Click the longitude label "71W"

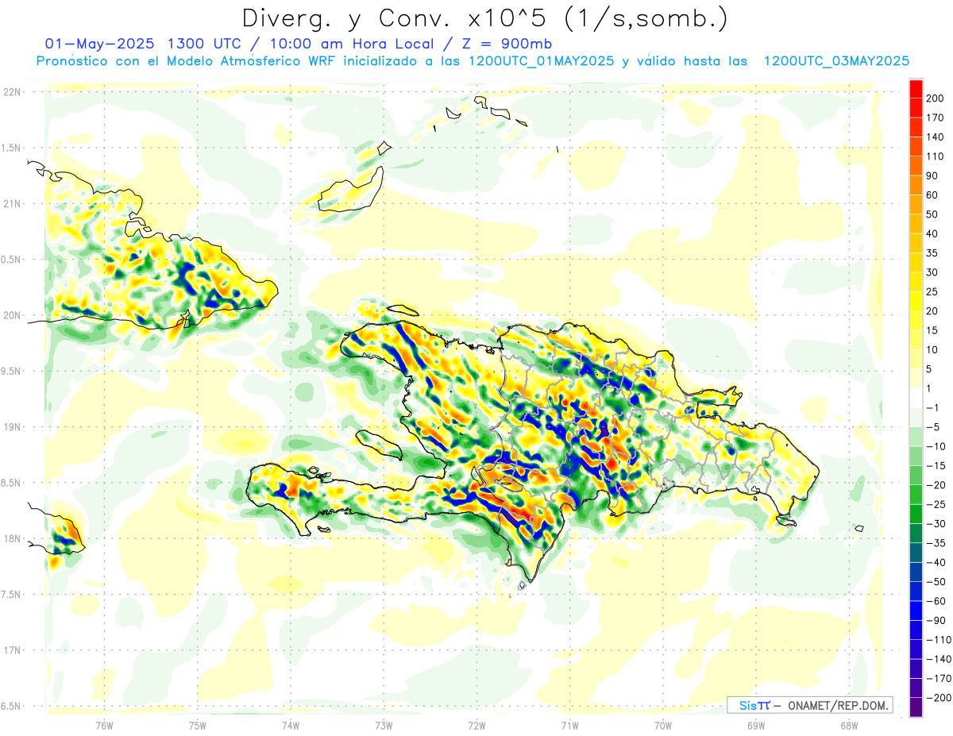click(x=569, y=725)
